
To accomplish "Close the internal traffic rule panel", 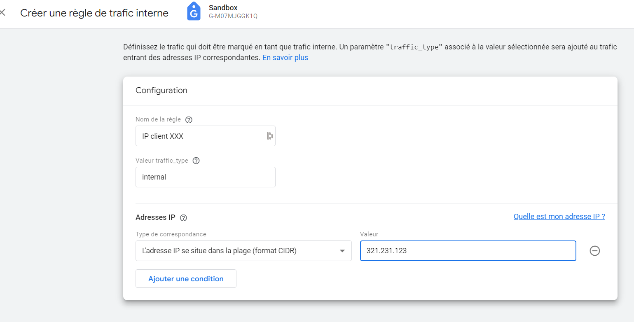I will pyautogui.click(x=2, y=13).
